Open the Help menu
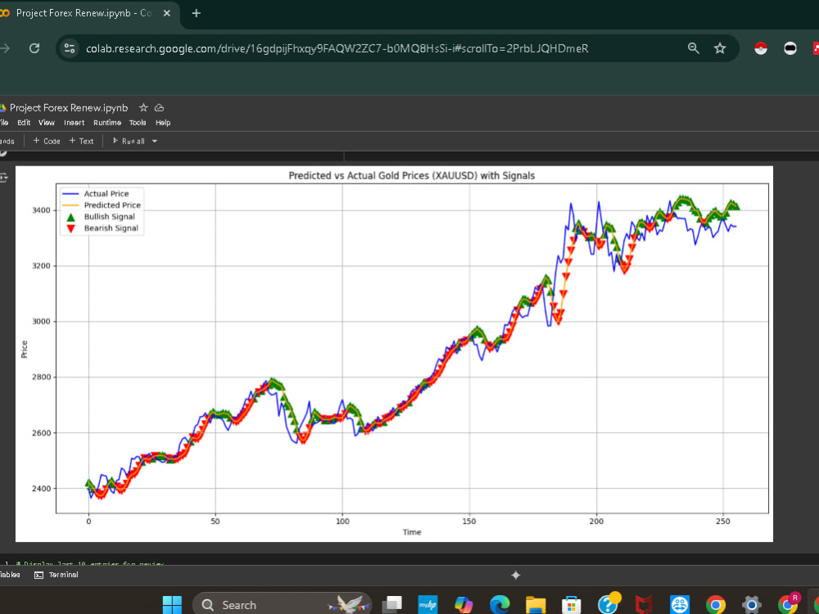 (x=163, y=123)
